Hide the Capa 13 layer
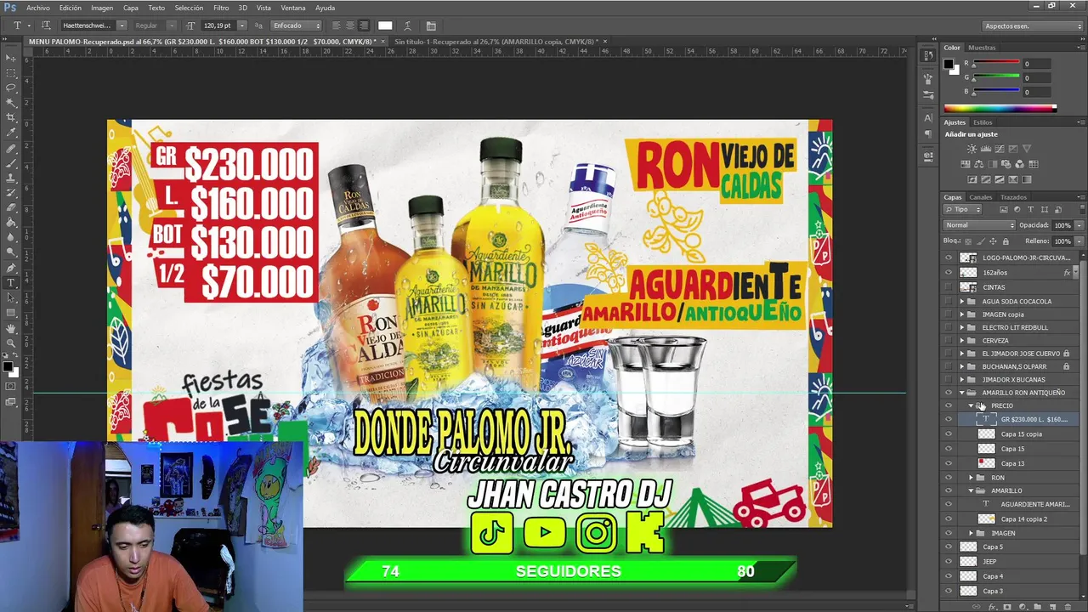Image resolution: width=1088 pixels, height=612 pixels. [x=949, y=464]
